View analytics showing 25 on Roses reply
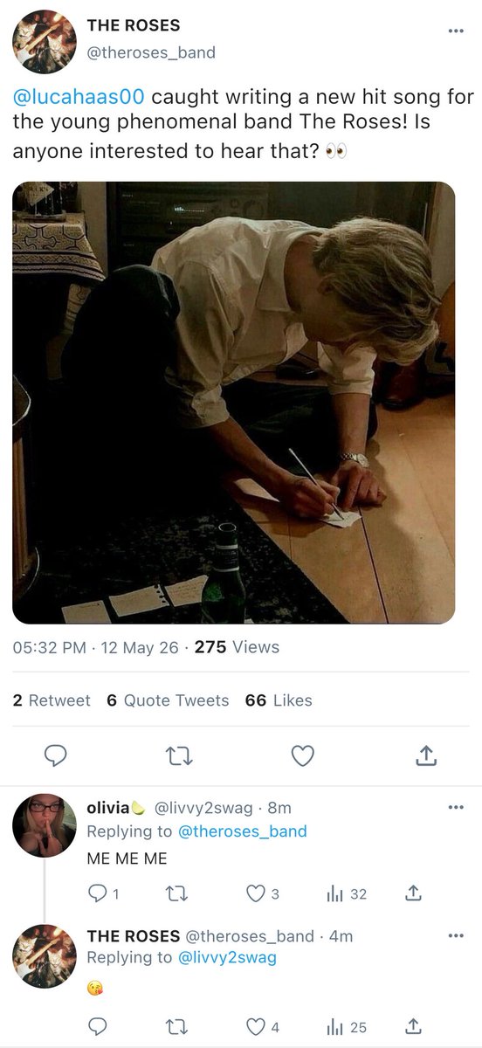 click(x=347, y=1025)
